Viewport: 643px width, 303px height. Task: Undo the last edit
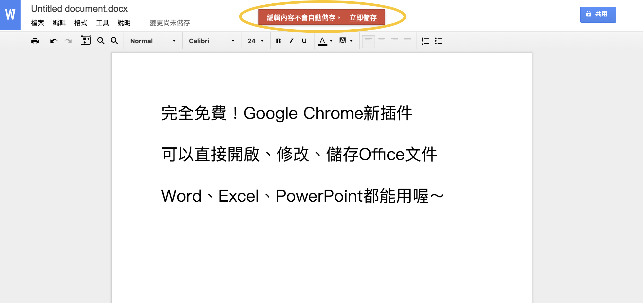[54, 41]
